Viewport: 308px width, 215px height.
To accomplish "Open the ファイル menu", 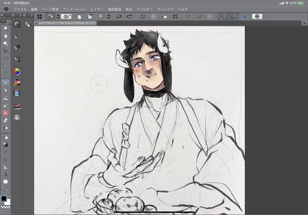I will tap(20, 9).
